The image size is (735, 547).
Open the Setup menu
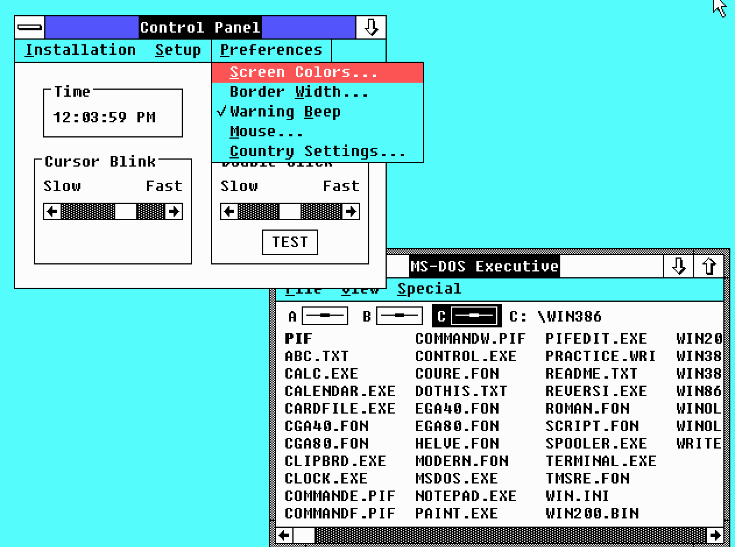tap(178, 51)
